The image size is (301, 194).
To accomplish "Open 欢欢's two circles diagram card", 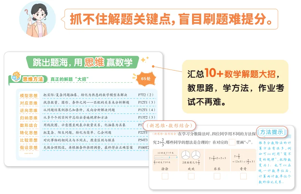I will coord(191,160).
